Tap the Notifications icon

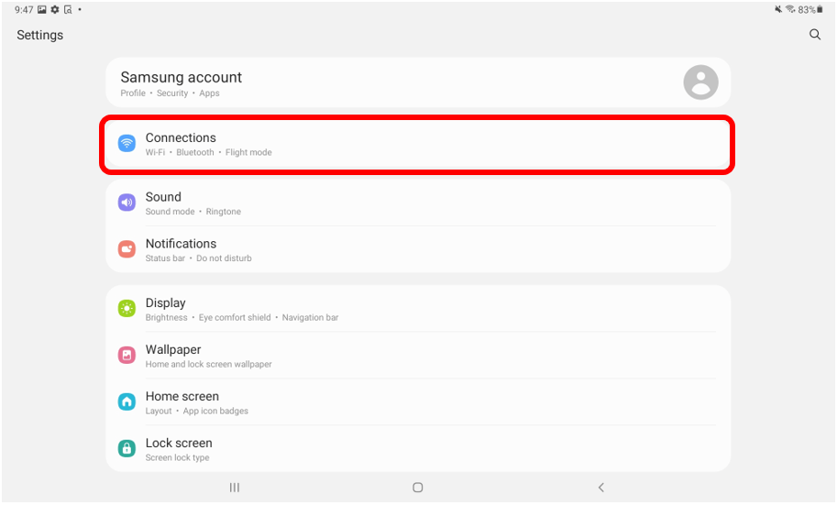(127, 248)
